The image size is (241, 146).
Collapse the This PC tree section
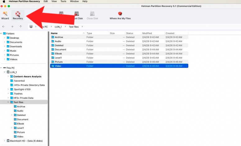pyautogui.click(x=1, y=68)
